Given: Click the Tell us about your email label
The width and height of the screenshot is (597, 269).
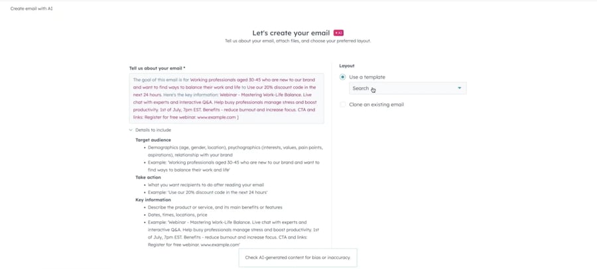Looking at the screenshot, I should [157, 68].
